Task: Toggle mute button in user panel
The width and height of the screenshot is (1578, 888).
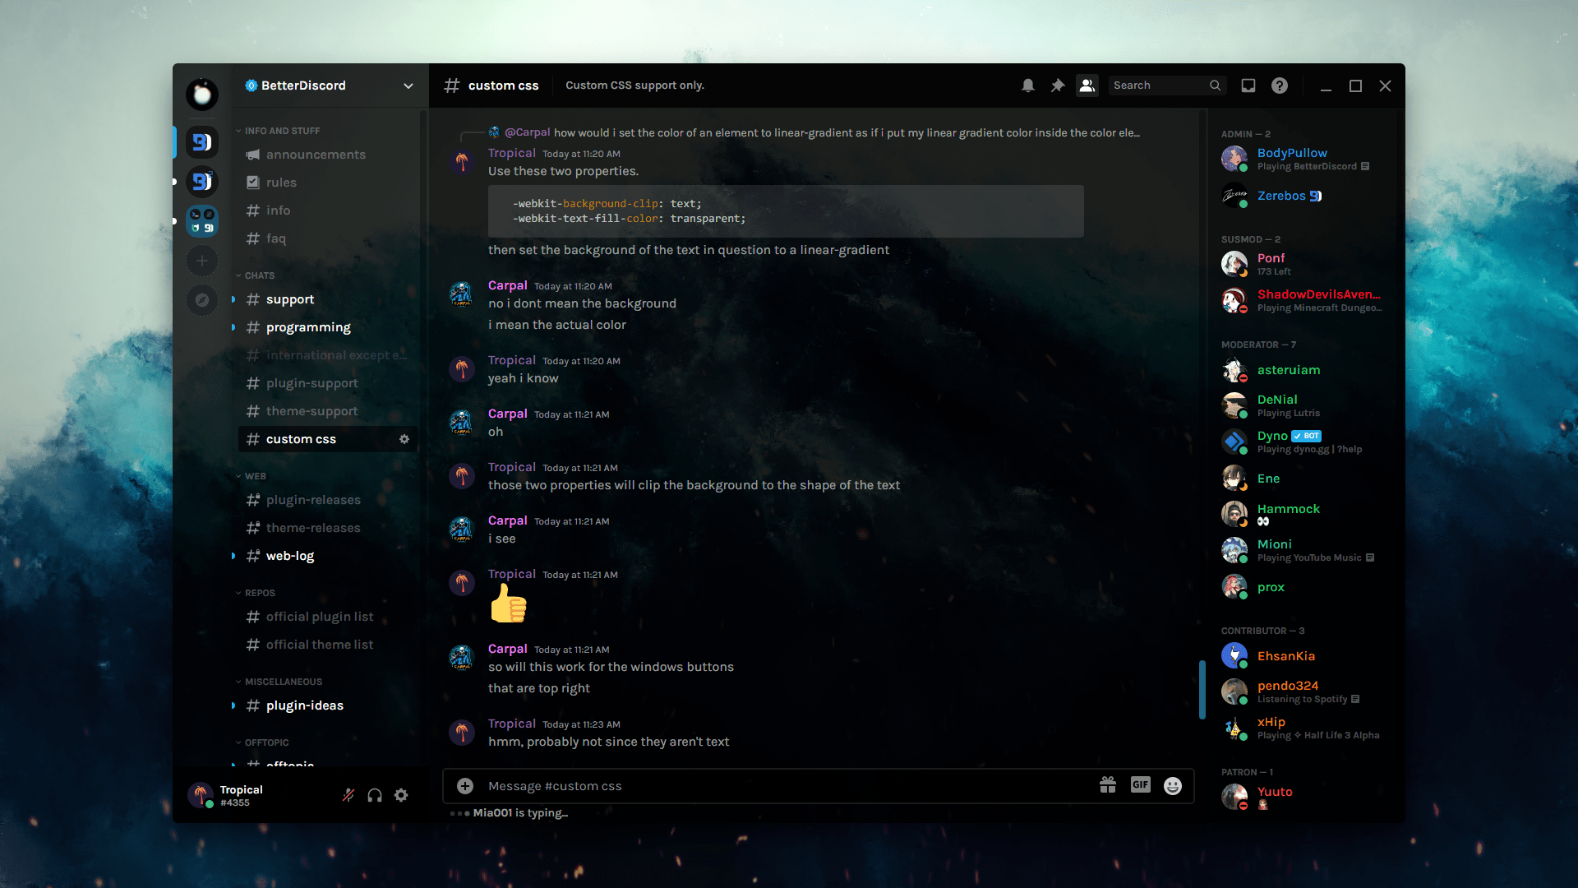Action: tap(348, 795)
